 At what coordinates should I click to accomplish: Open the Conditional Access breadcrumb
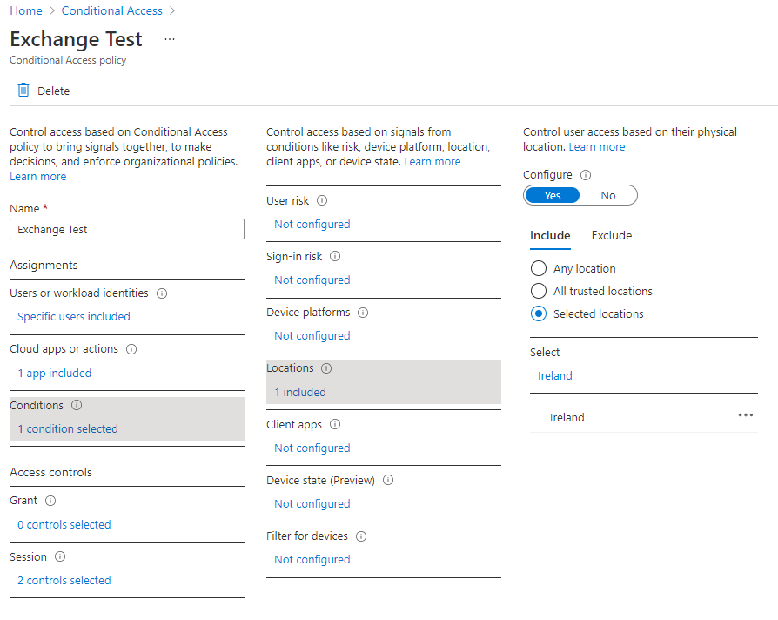pos(111,10)
